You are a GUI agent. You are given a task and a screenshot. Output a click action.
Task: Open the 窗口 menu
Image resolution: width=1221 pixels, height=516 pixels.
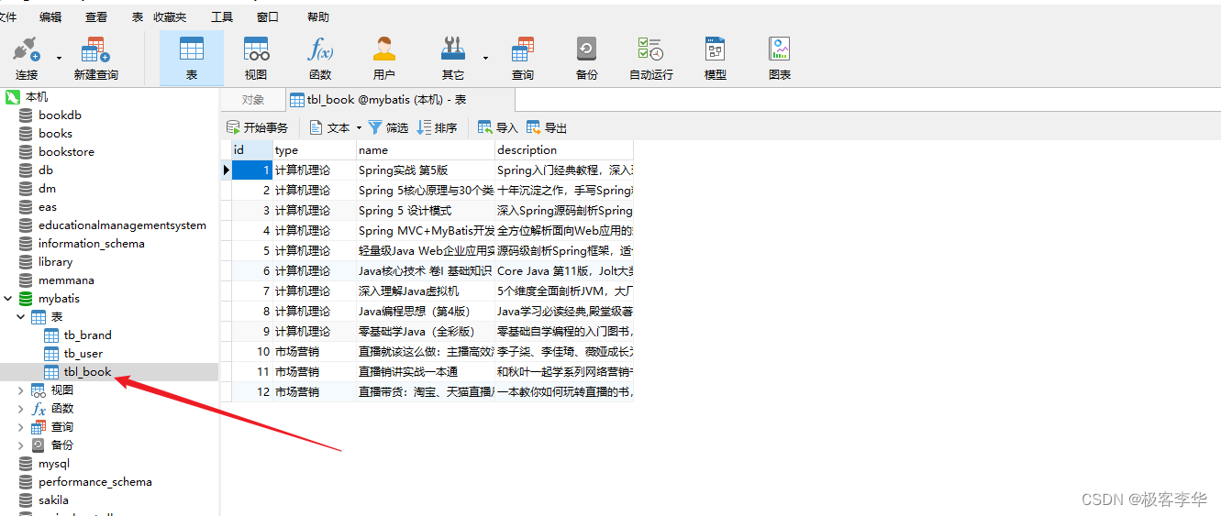[x=268, y=17]
